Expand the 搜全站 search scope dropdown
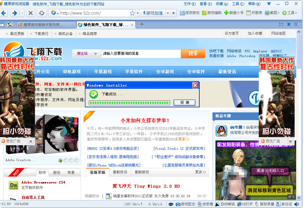 click(96, 54)
